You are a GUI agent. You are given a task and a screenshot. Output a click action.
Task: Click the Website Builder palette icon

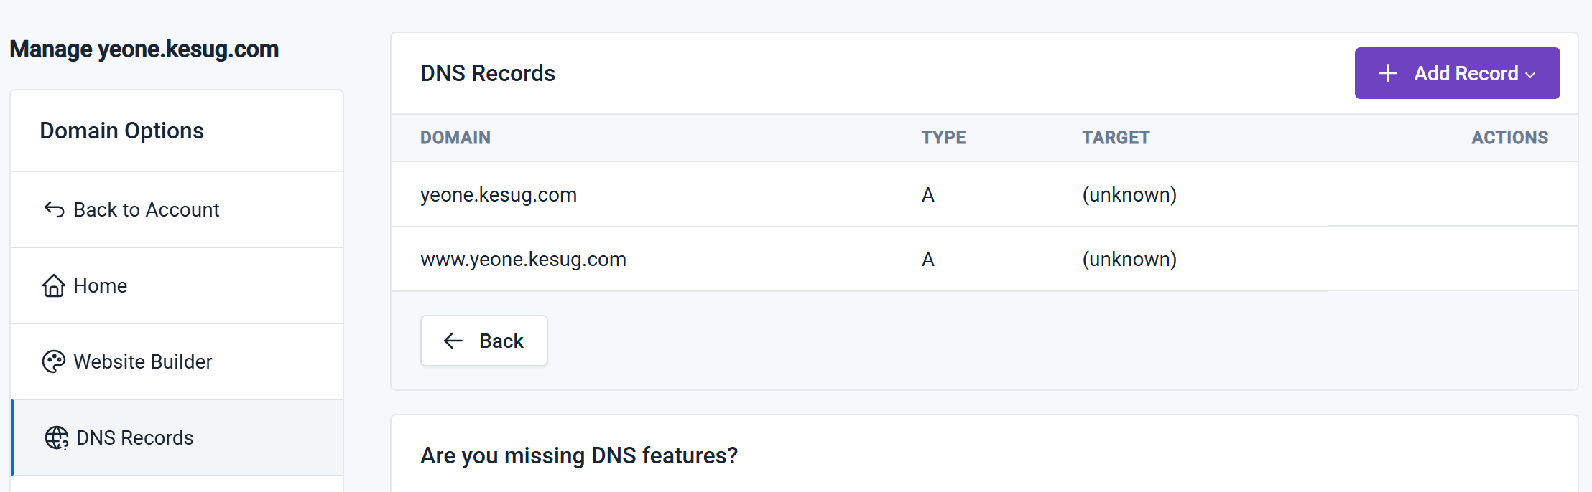54,361
